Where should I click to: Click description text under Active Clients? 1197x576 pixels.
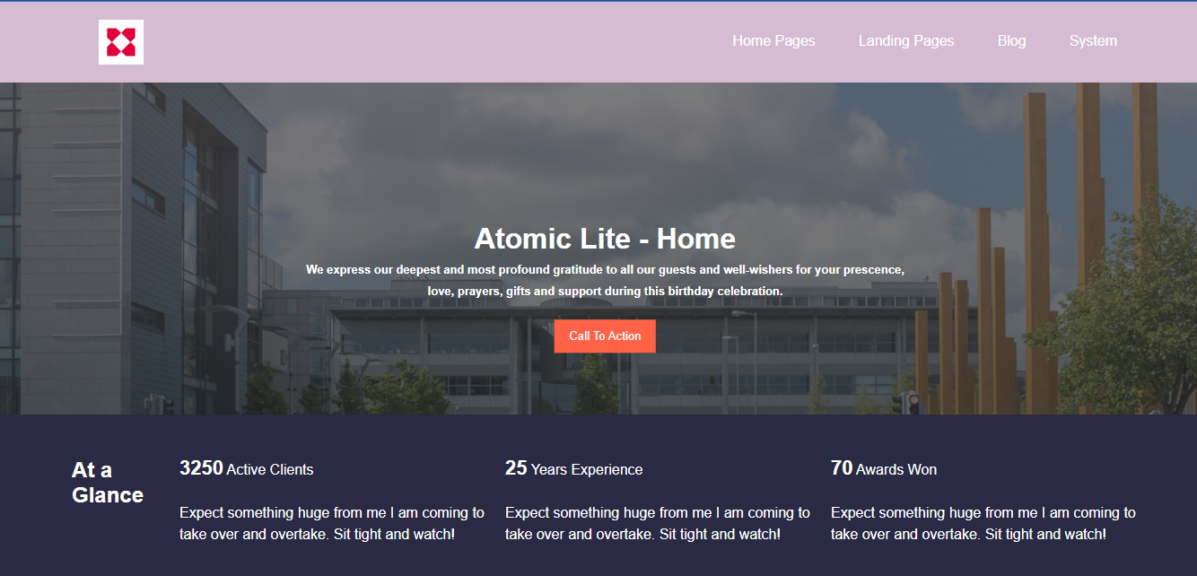(x=332, y=523)
